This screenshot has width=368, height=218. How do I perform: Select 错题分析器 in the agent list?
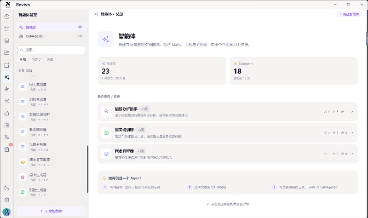51,147
